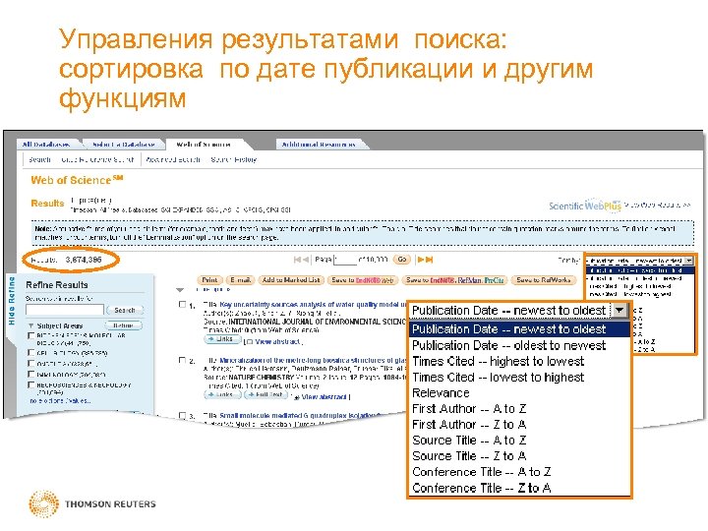Click Save to EndNote Web

(363, 280)
